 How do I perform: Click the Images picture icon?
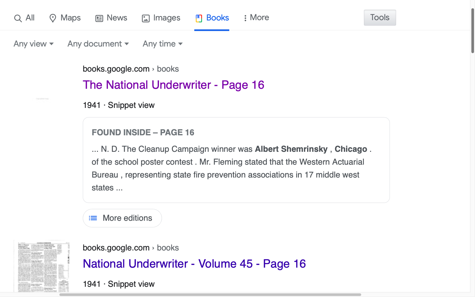(x=145, y=18)
